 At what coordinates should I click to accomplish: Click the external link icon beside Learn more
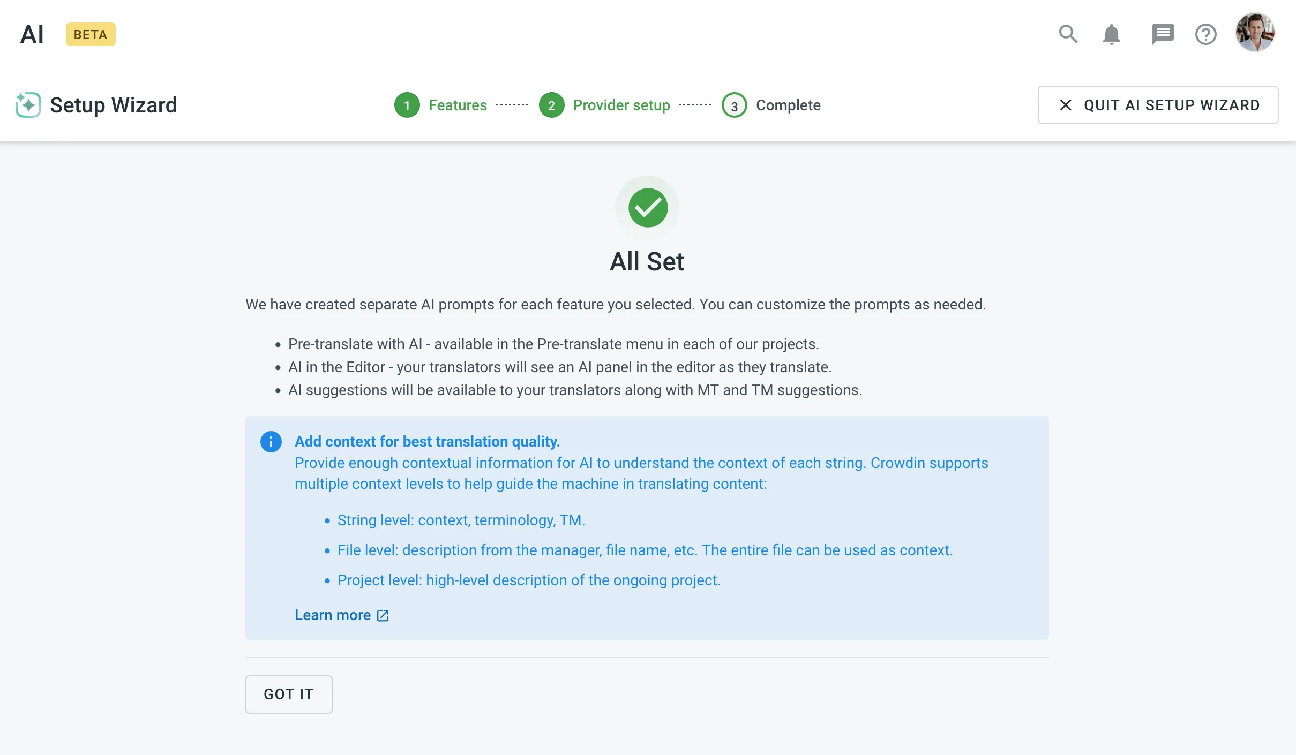click(383, 616)
